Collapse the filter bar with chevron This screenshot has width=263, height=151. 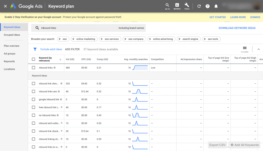pyautogui.click(x=258, y=49)
